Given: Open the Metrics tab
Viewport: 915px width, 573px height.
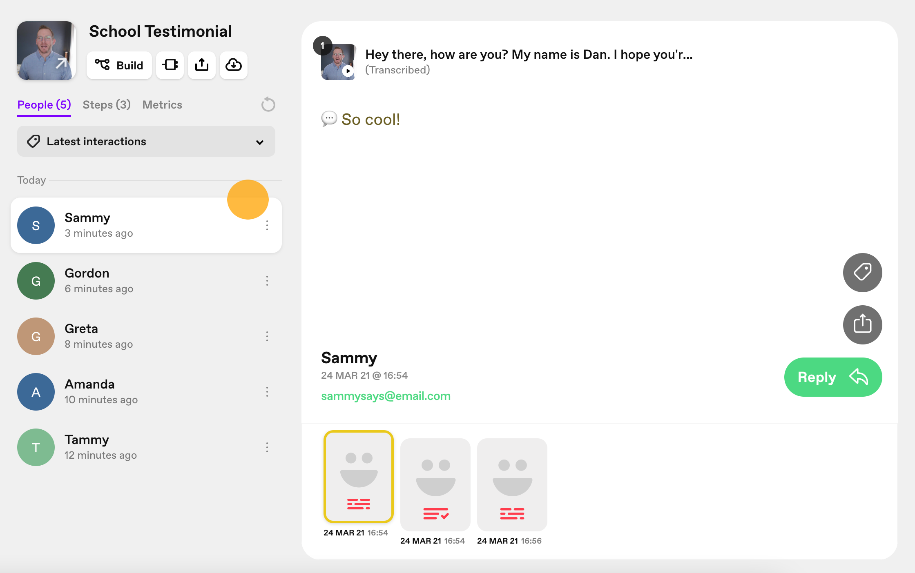Looking at the screenshot, I should coord(162,105).
